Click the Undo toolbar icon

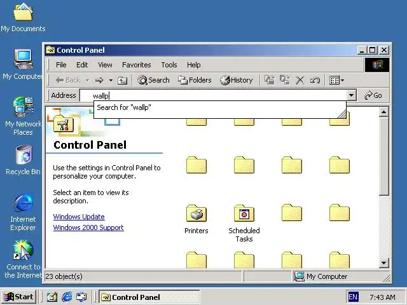pyautogui.click(x=315, y=80)
